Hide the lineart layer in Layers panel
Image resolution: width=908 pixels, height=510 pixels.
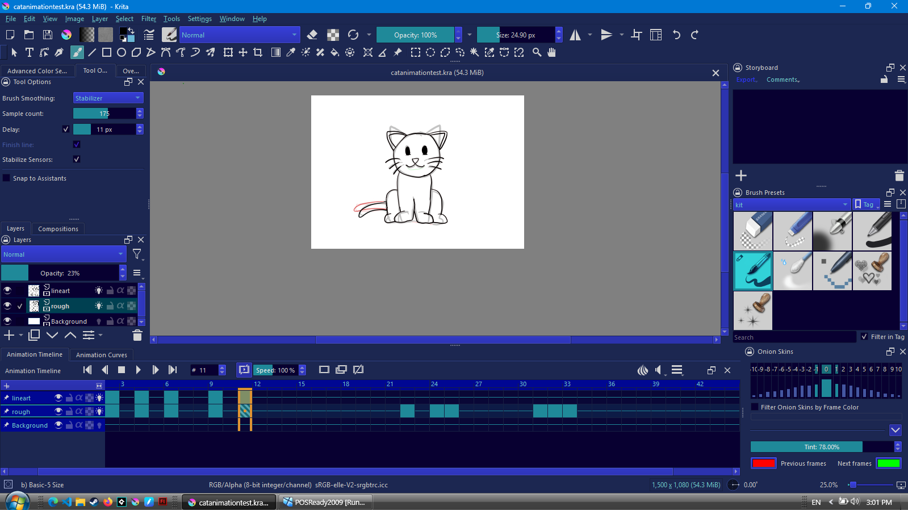point(7,290)
